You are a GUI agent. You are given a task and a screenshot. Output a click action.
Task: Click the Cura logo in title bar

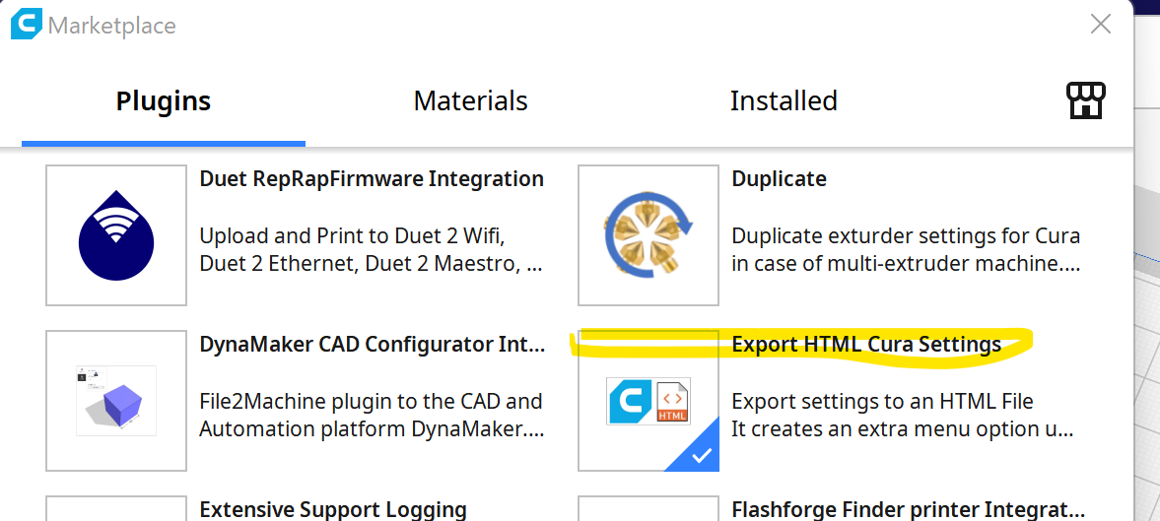[27, 24]
